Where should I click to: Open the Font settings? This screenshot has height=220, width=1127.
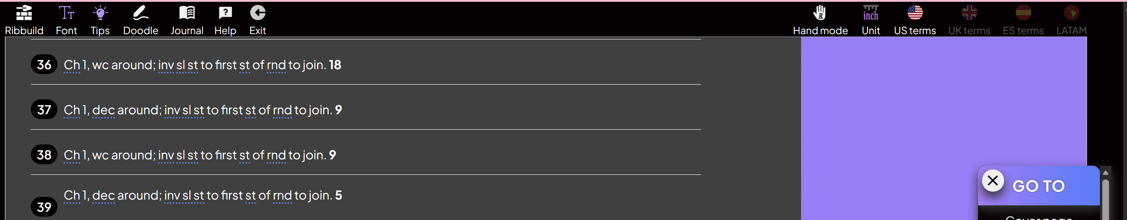[x=67, y=20]
